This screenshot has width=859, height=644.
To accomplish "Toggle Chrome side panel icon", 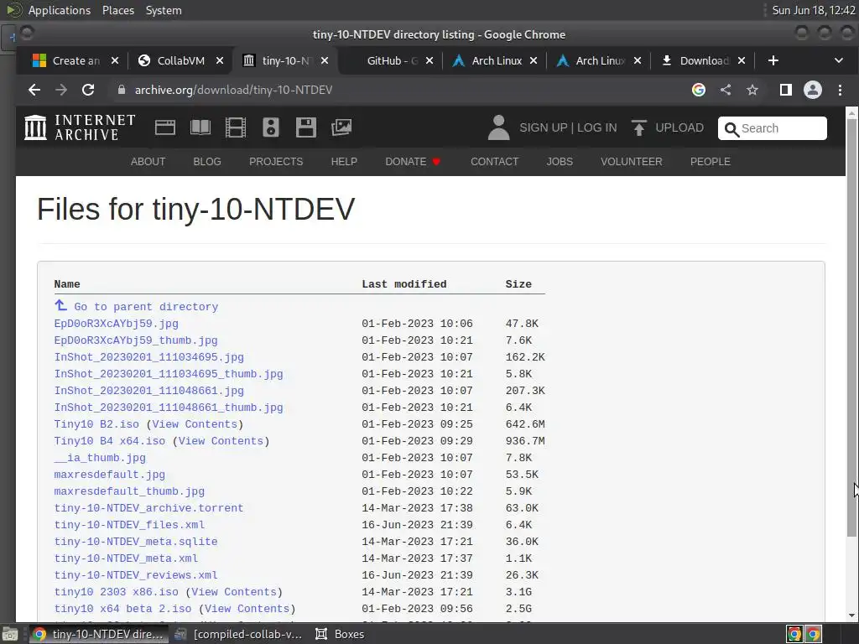I will tap(785, 90).
